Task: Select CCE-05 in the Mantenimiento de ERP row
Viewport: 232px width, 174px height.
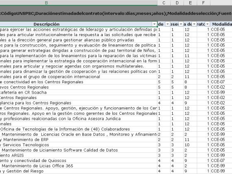Action: click(x=221, y=140)
